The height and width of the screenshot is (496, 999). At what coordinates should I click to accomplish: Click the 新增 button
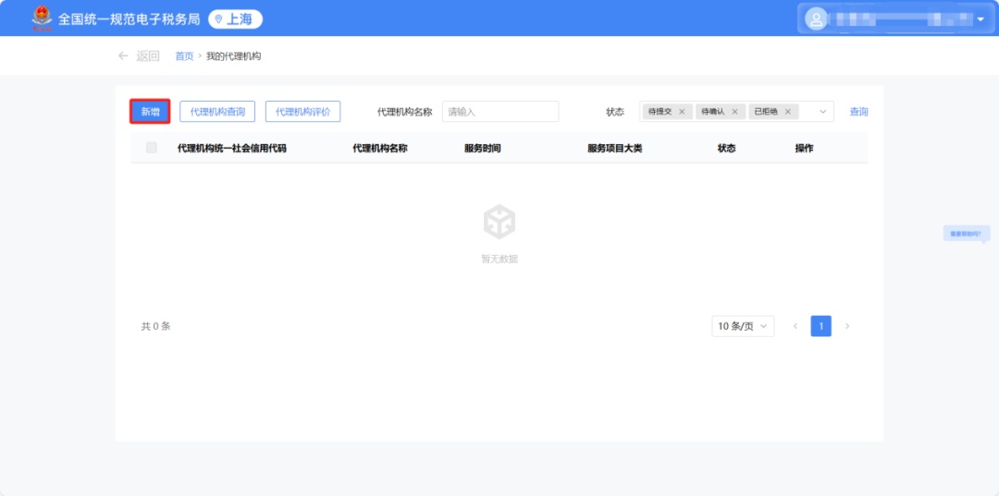point(150,112)
